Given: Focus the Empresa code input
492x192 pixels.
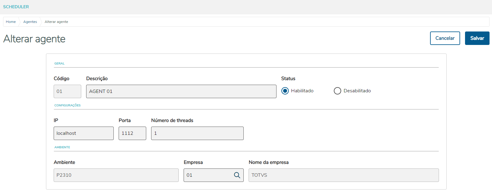Looking at the screenshot, I should (x=208, y=175).
